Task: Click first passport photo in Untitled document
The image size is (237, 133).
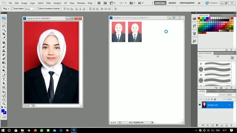Action: click(x=118, y=32)
